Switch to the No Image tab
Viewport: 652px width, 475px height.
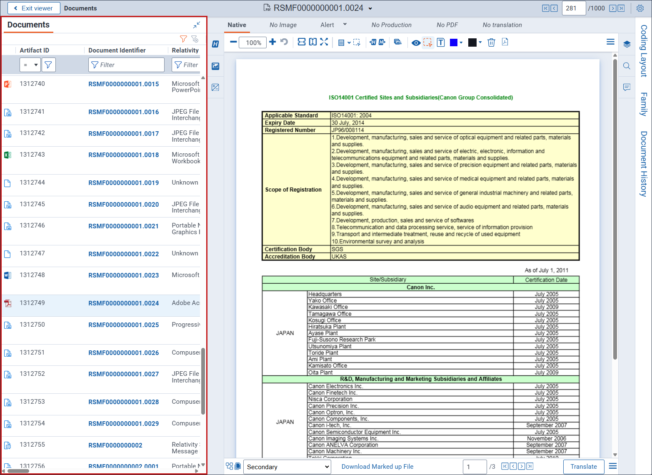coord(283,25)
